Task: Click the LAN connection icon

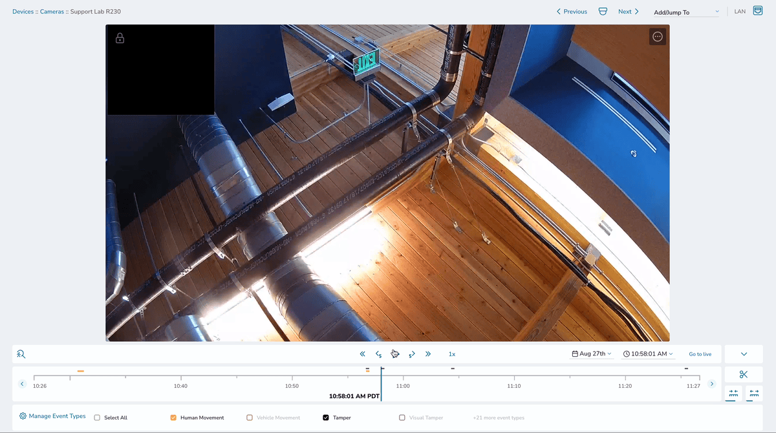Action: coord(758,11)
